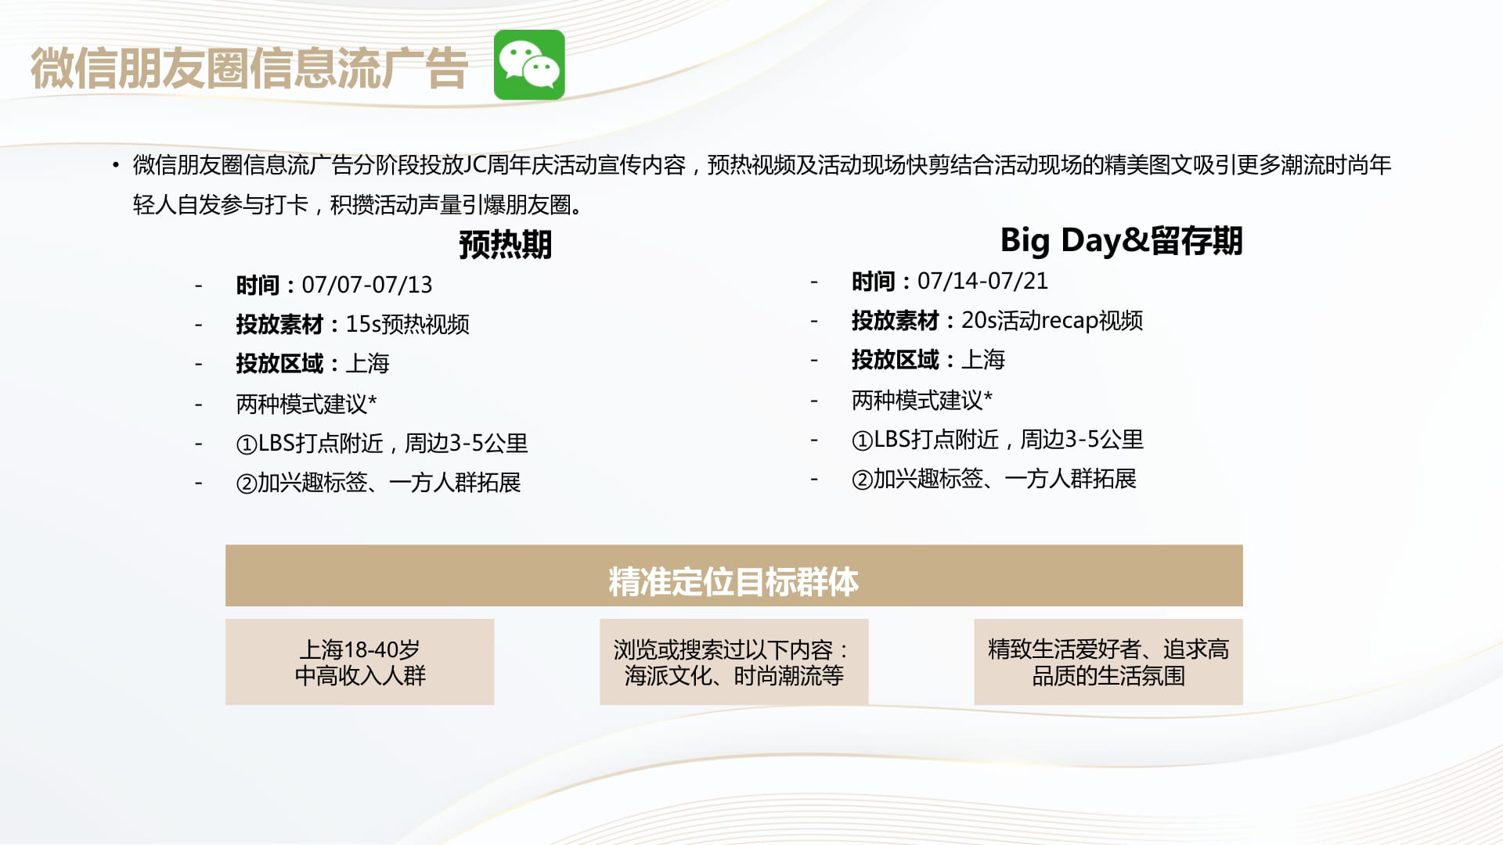The width and height of the screenshot is (1503, 845).
Task: Click ①LBS打点附近 line in Big Day column
Action: 997,439
